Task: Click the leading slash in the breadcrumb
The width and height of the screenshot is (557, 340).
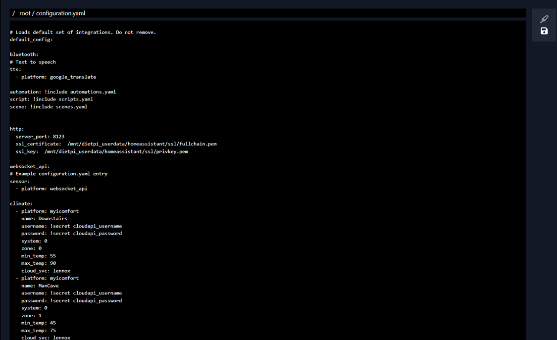Action: (12, 13)
